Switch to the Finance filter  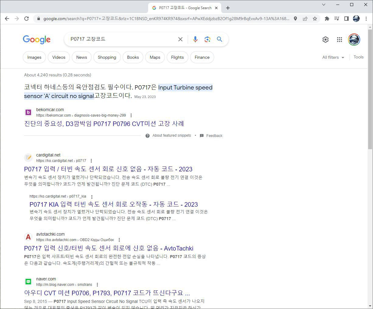click(x=202, y=57)
